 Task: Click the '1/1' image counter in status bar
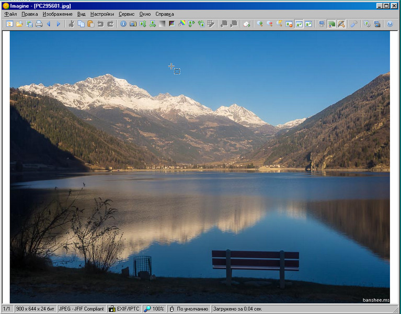(x=7, y=309)
